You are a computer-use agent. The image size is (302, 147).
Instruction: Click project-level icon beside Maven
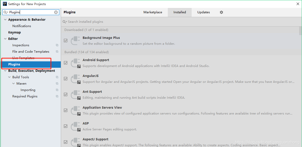click(57, 84)
